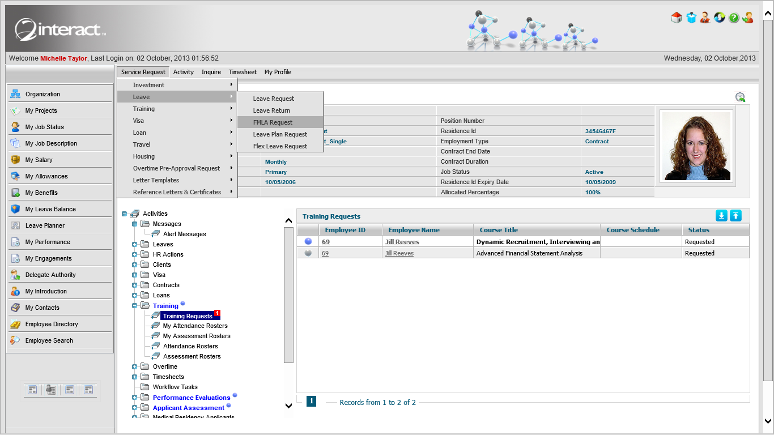Click the customer support headset icon
This screenshot has width=774, height=435.
(x=705, y=18)
